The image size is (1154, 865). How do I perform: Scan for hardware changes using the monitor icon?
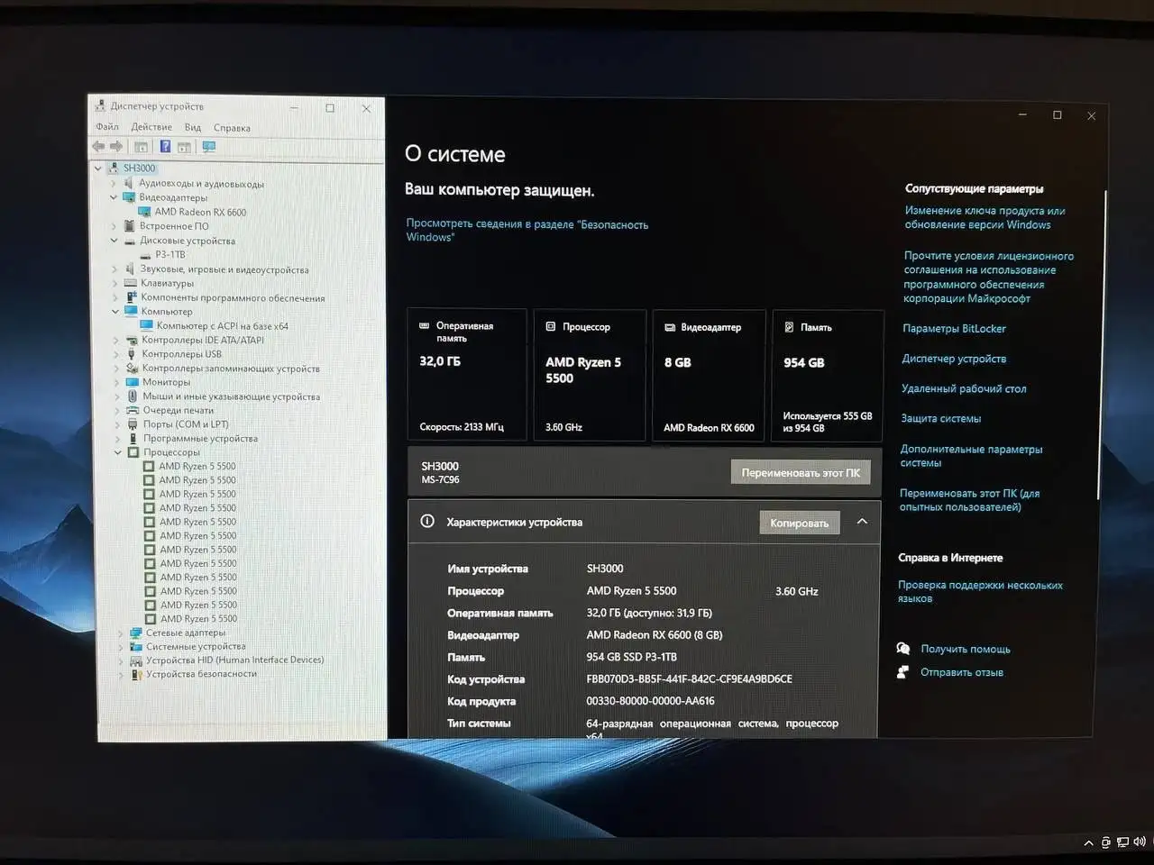pos(209,147)
